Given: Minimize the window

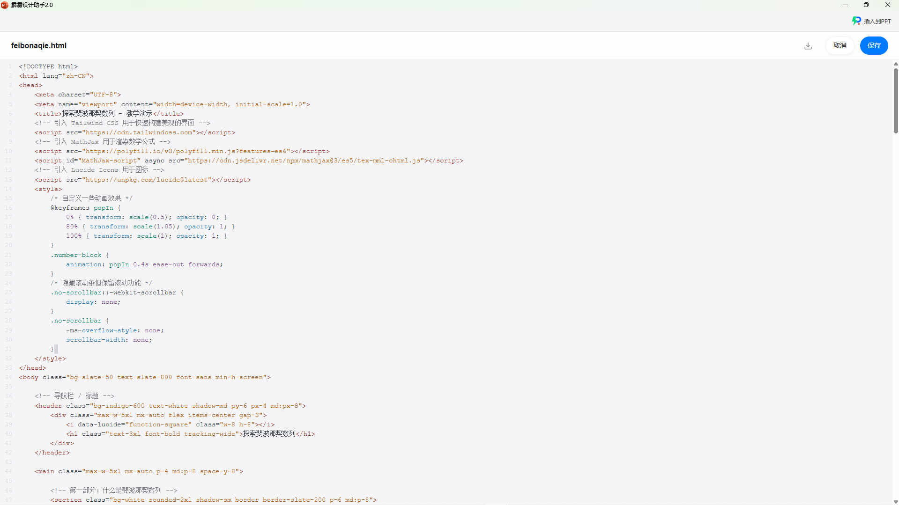Looking at the screenshot, I should coord(845,5).
